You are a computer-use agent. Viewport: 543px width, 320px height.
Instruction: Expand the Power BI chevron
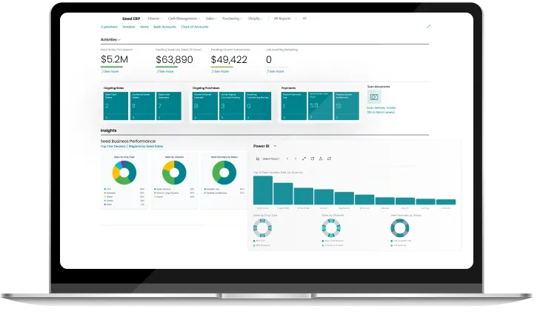click(x=275, y=146)
